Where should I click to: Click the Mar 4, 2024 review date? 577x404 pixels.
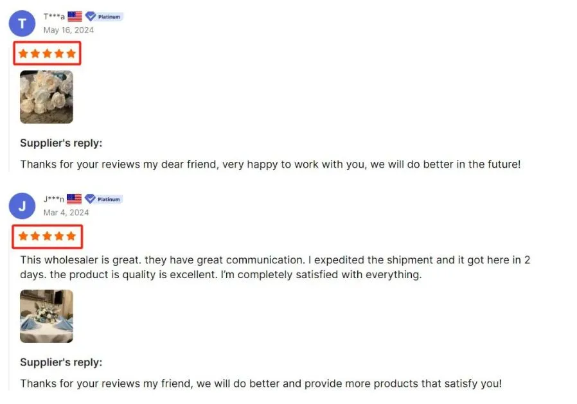click(x=66, y=213)
